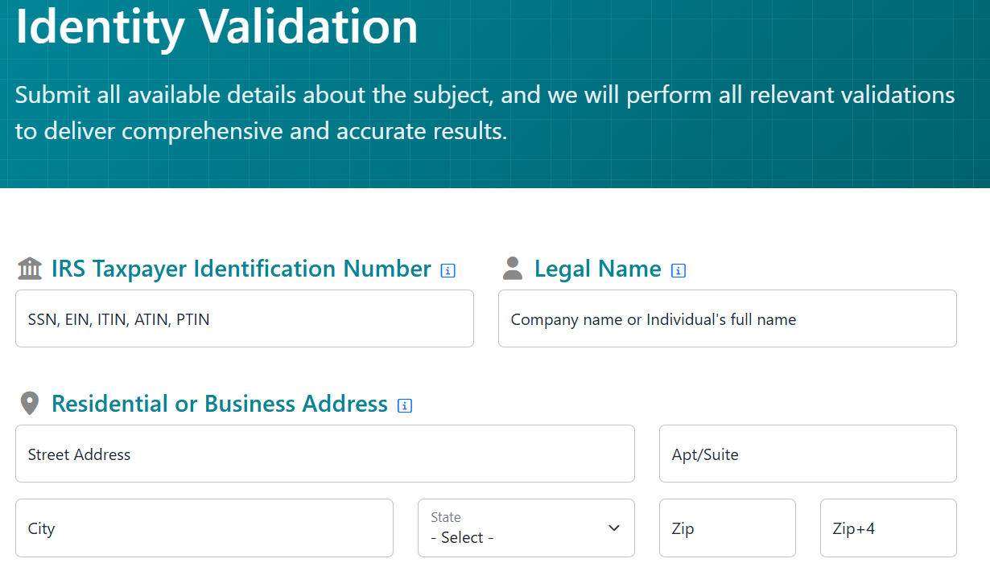
Task: Click the Zip input field
Action: (727, 528)
